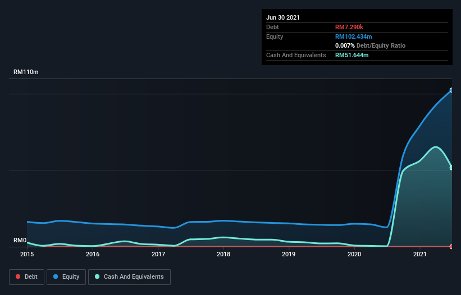Click the blue dot in Equity legend
The width and height of the screenshot is (461, 295).
click(56, 276)
